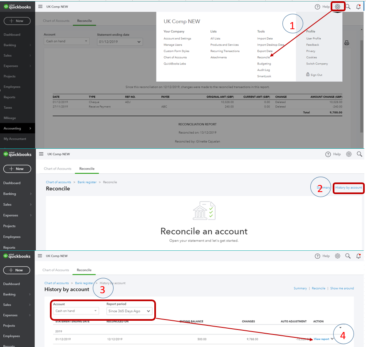Screen dimensions: 366x347
Task: Click Bank register breadcrumb on the Reconcile an account screen
Action: pos(87,182)
